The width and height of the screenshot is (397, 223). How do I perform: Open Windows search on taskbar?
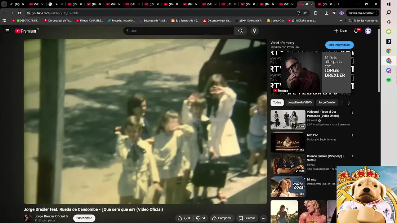[x=389, y=13]
